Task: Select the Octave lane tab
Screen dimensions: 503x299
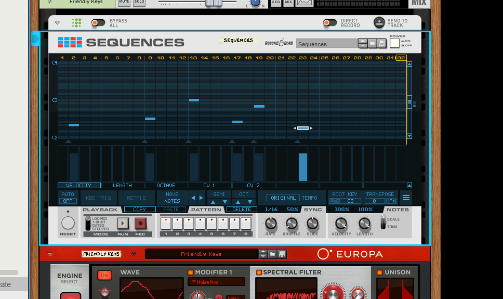Action: point(166,185)
